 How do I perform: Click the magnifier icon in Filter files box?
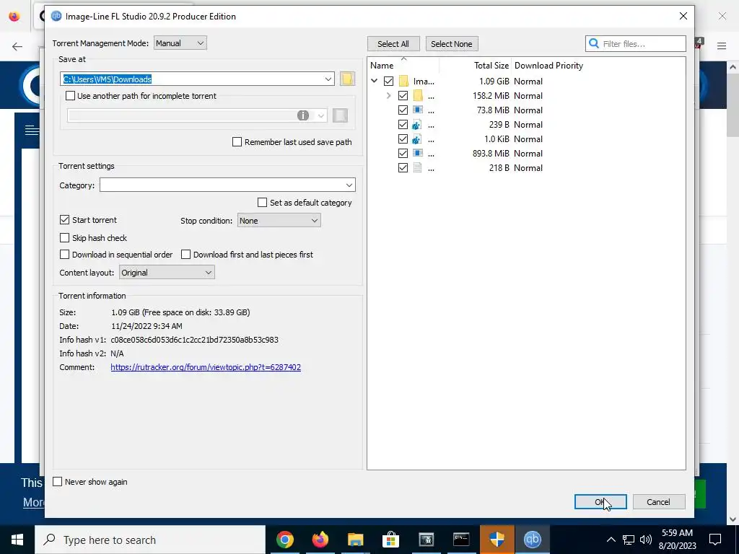594,43
